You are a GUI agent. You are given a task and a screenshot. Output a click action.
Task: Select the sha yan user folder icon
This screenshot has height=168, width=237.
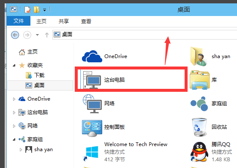click(199, 56)
